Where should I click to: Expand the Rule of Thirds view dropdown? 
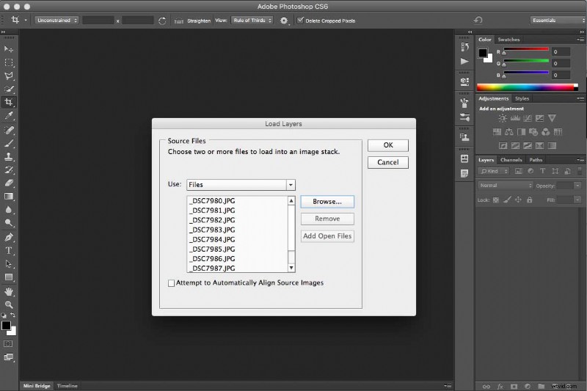coord(252,21)
